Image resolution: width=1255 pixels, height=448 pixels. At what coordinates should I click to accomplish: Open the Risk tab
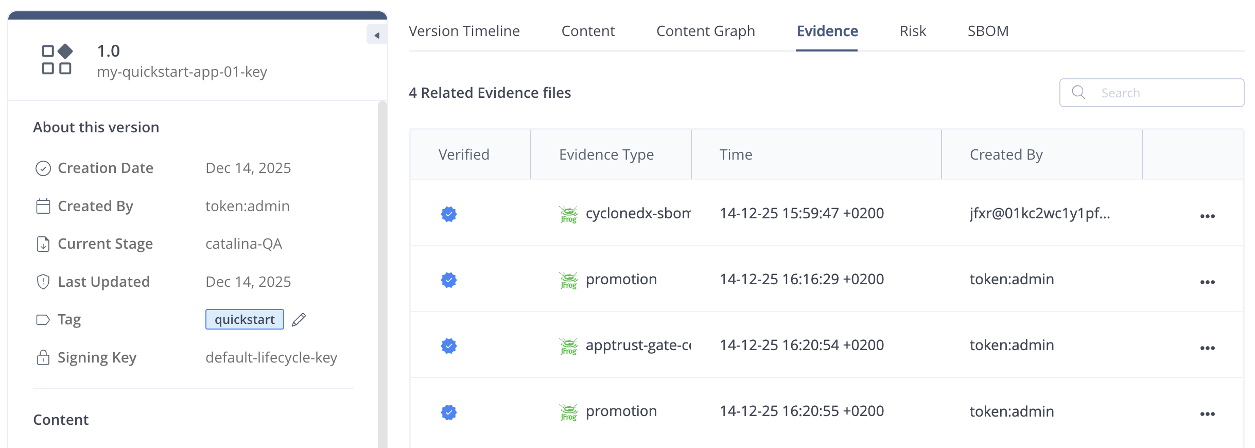913,31
